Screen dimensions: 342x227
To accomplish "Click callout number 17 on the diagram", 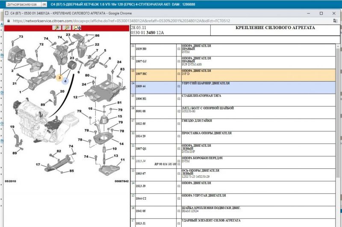I will point(38,164).
